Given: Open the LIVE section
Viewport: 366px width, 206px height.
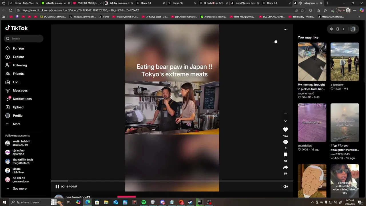Looking at the screenshot, I should [16, 82].
